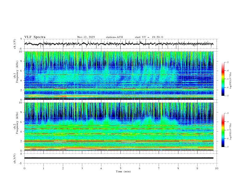Screen dimensions: 244x189
Task: Click the time axis tick label "1"
Action: pyautogui.click(x=44, y=168)
